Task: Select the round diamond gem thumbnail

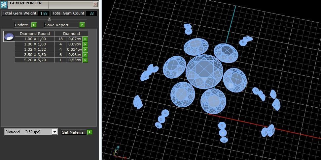Action: (9, 37)
